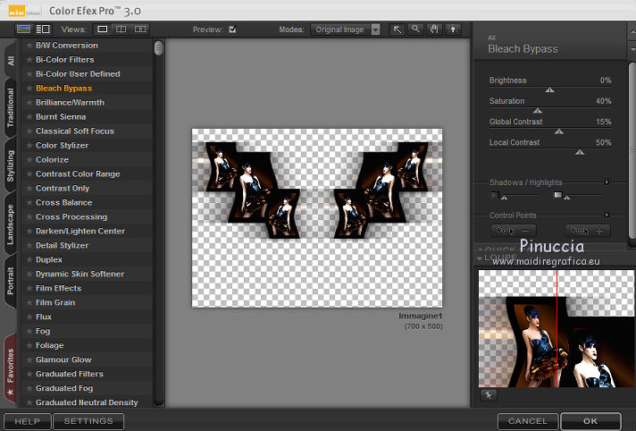Screen dimensions: 636x431
Task: Click the Global Contrast slider handle
Action: pyautogui.click(x=559, y=131)
